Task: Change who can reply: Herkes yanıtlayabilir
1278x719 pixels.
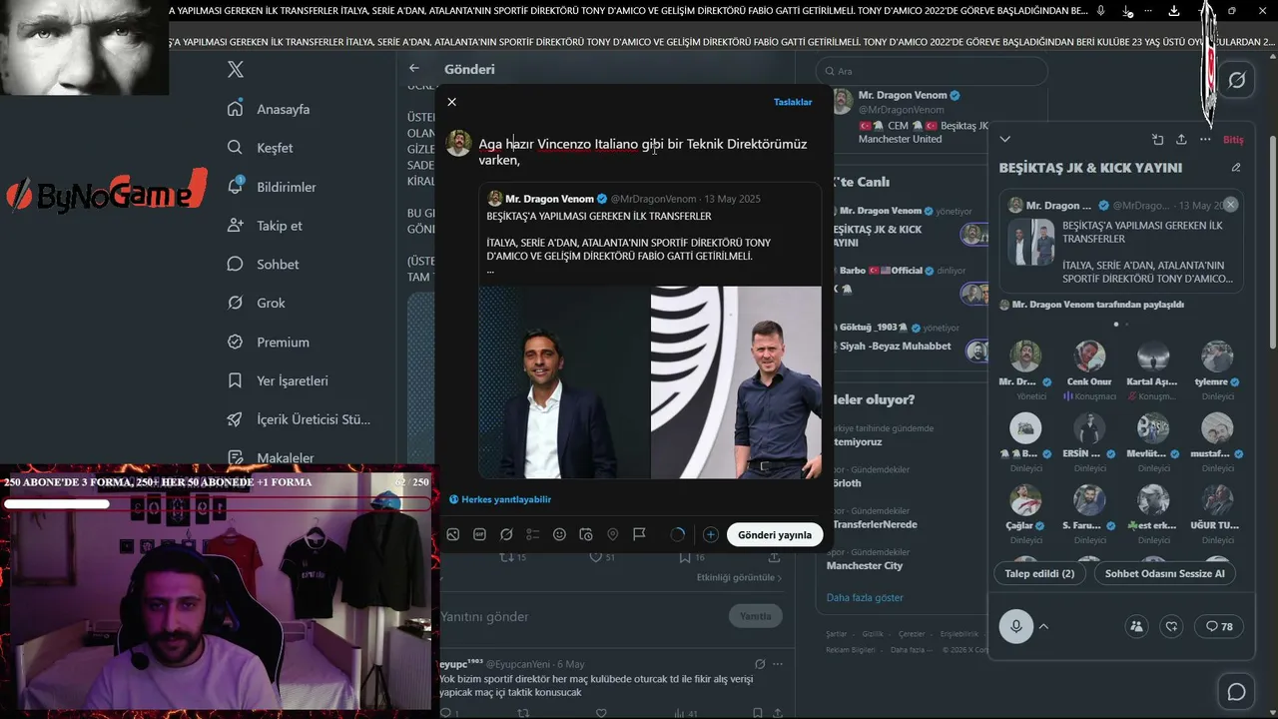Action: click(500, 499)
